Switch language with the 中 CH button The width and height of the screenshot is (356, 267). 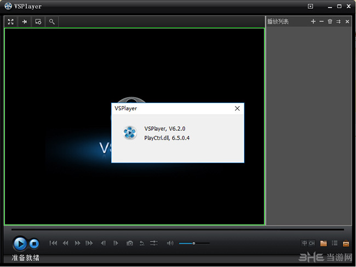click(308, 243)
